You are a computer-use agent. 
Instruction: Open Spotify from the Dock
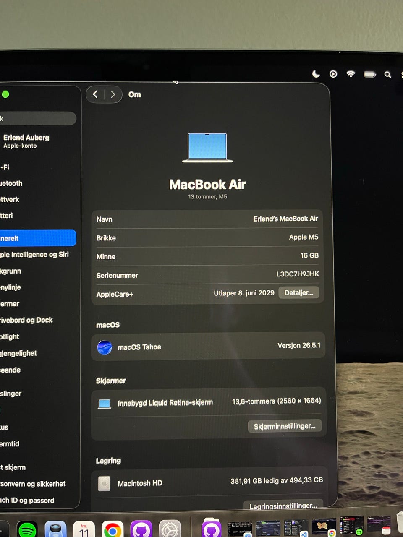[27, 529]
